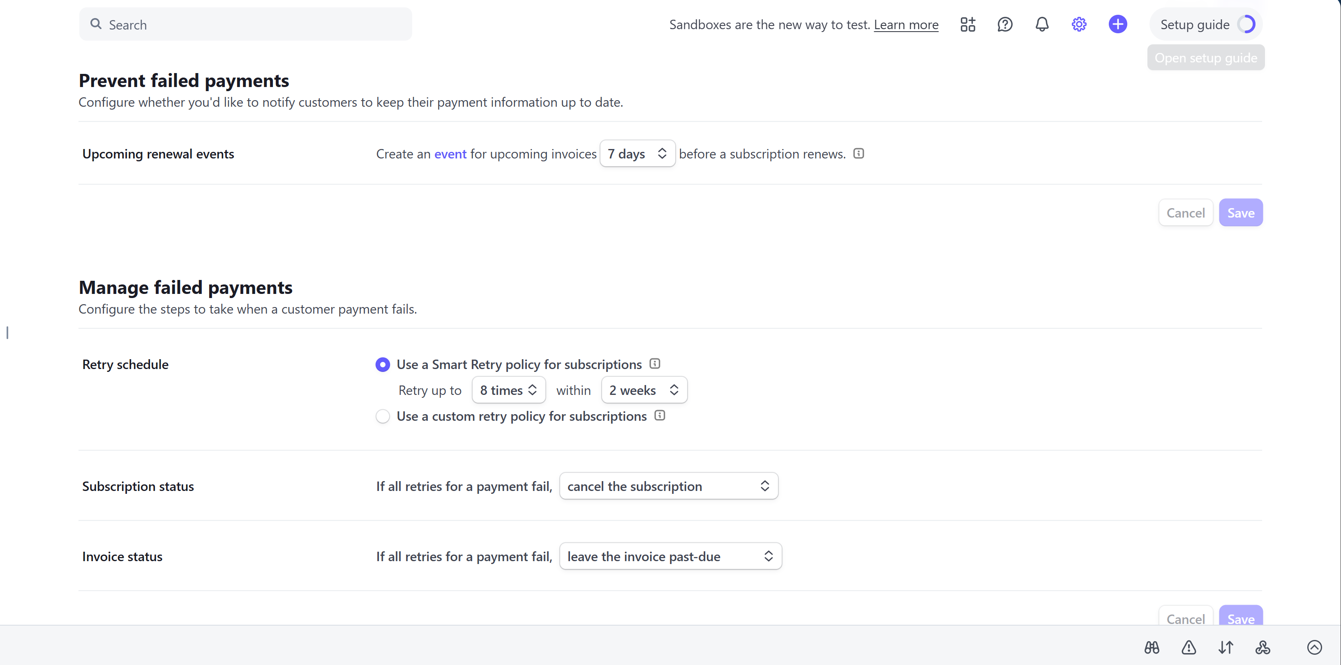Click the binoculars icon in bottom bar
This screenshot has width=1341, height=665.
coord(1152,647)
